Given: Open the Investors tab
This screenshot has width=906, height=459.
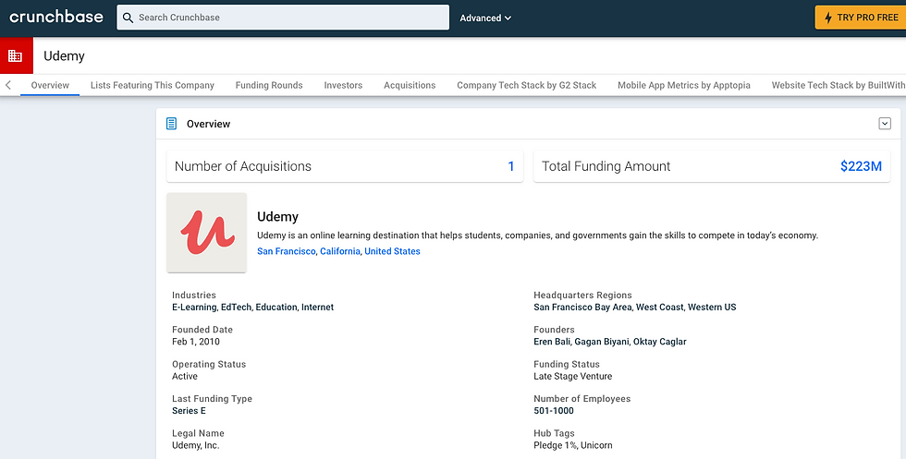Looking at the screenshot, I should [x=343, y=85].
